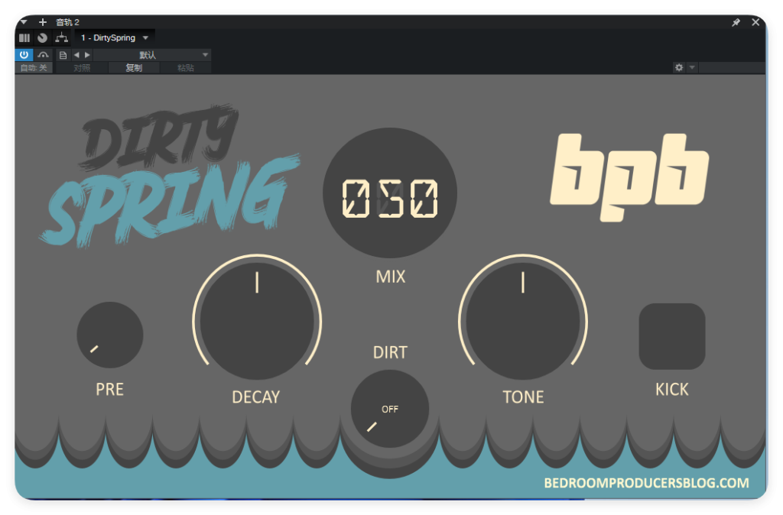Click the Dirty Spring title logo
This screenshot has width=783, height=515.
(x=170, y=176)
